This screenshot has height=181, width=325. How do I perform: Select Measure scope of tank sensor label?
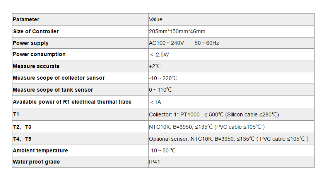point(53,90)
